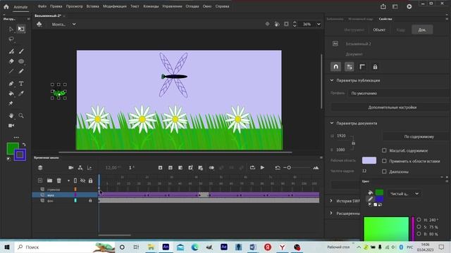Select the Text tool
Image resolution: width=451 pixels, height=253 pixels.
coord(21,84)
